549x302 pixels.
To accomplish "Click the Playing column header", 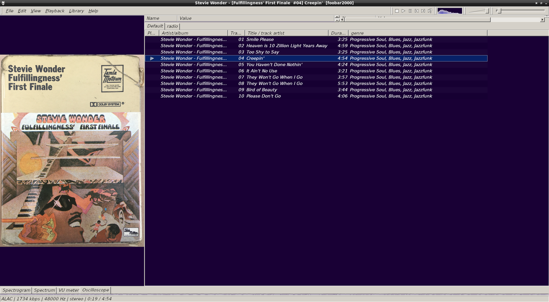I will [x=152, y=33].
